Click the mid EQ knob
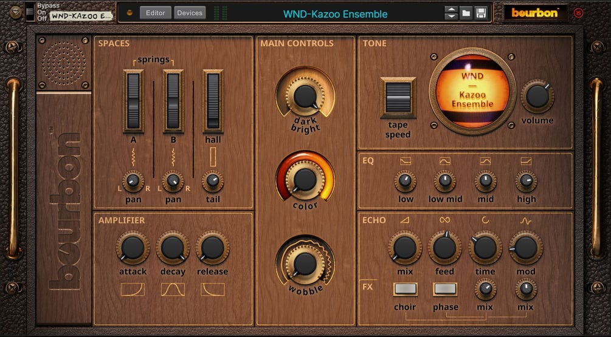 click(x=486, y=182)
